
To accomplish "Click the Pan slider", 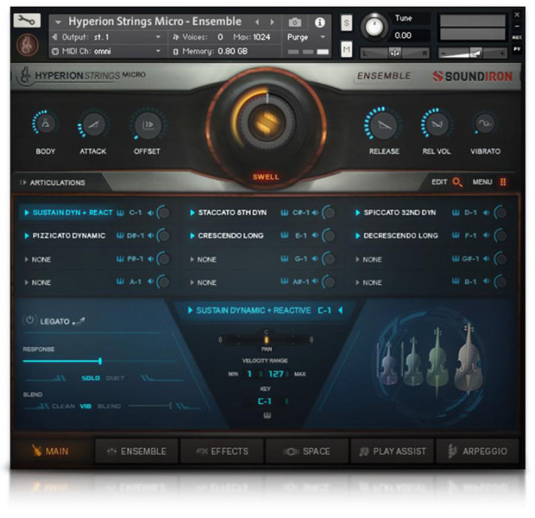I will tap(266, 339).
